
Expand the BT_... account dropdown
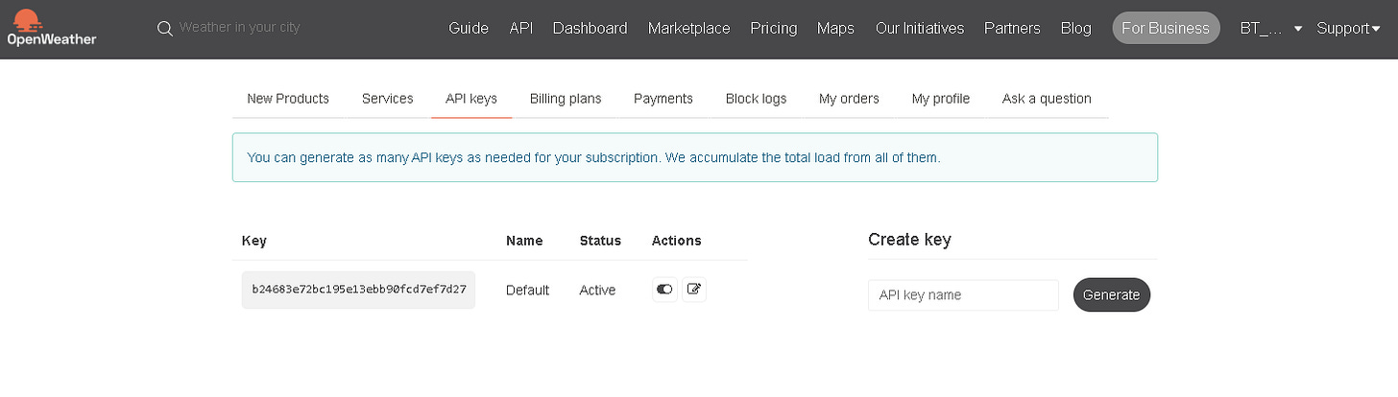tap(1270, 28)
